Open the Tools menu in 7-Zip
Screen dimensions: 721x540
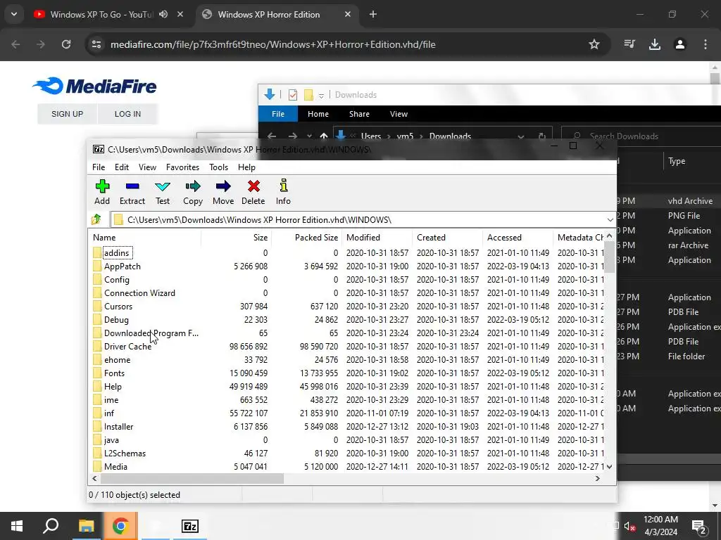[x=218, y=167]
